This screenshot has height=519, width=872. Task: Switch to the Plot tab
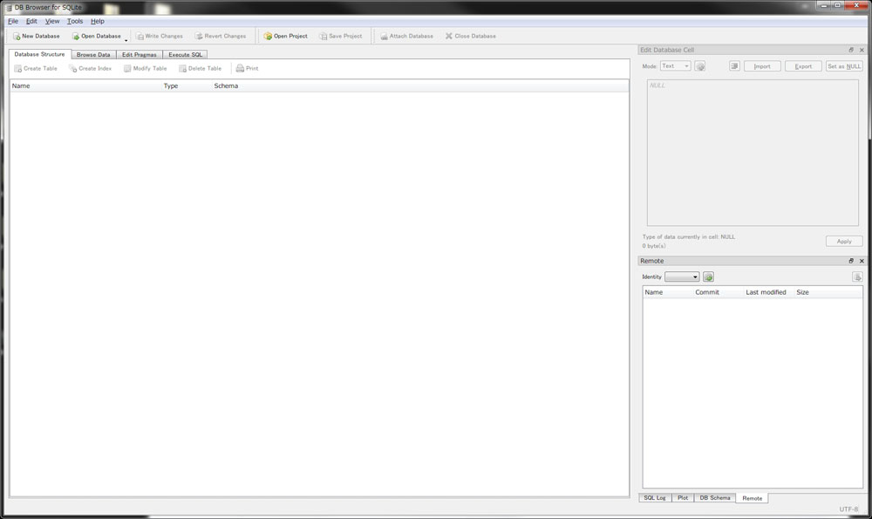point(683,498)
